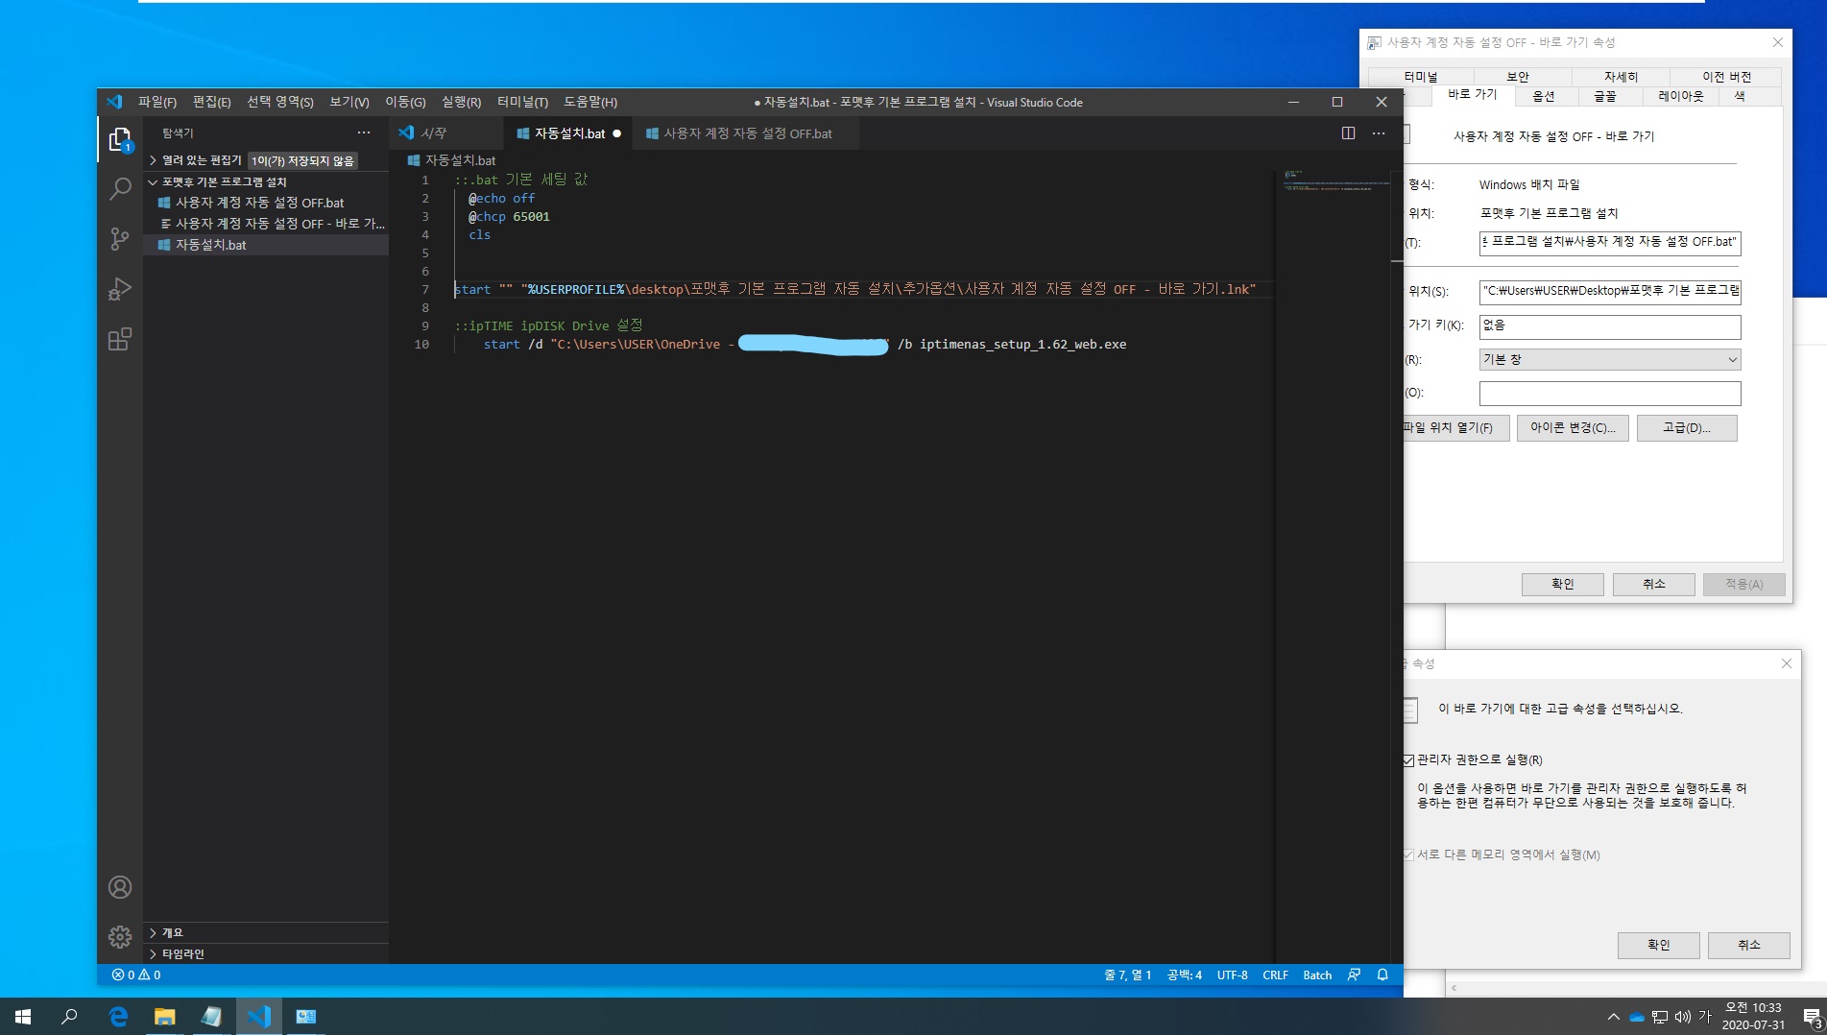
Task: Click the comment (O) input field
Action: 1609,393
